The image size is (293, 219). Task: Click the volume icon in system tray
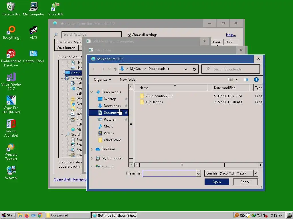coord(265,216)
